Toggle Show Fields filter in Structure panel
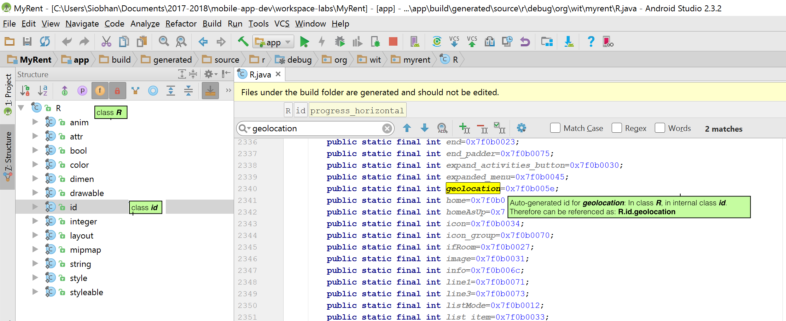786x321 pixels. coord(100,91)
